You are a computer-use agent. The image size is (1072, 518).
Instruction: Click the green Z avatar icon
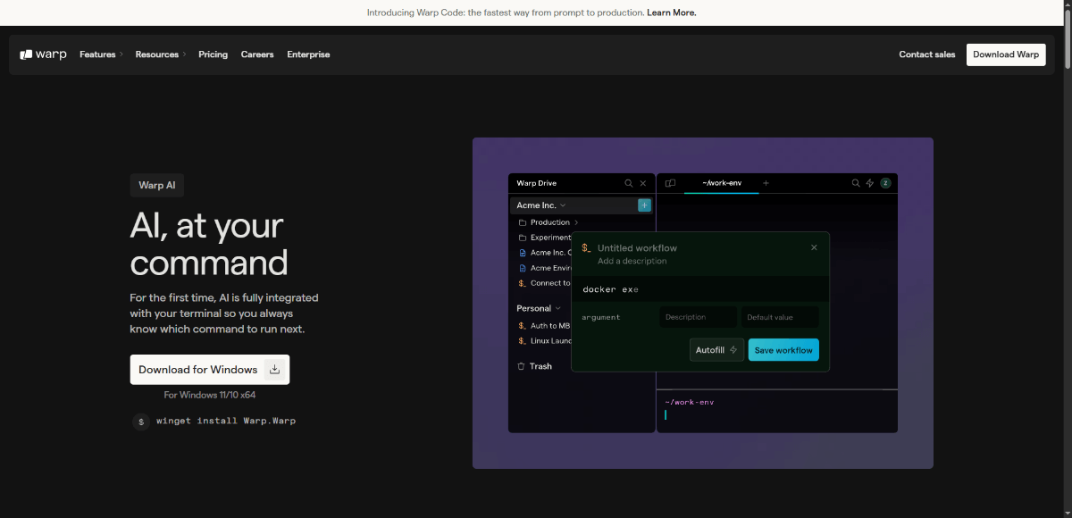pos(885,183)
